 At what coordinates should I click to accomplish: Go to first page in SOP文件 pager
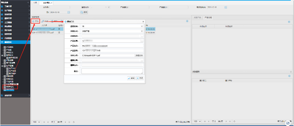pos(44,122)
